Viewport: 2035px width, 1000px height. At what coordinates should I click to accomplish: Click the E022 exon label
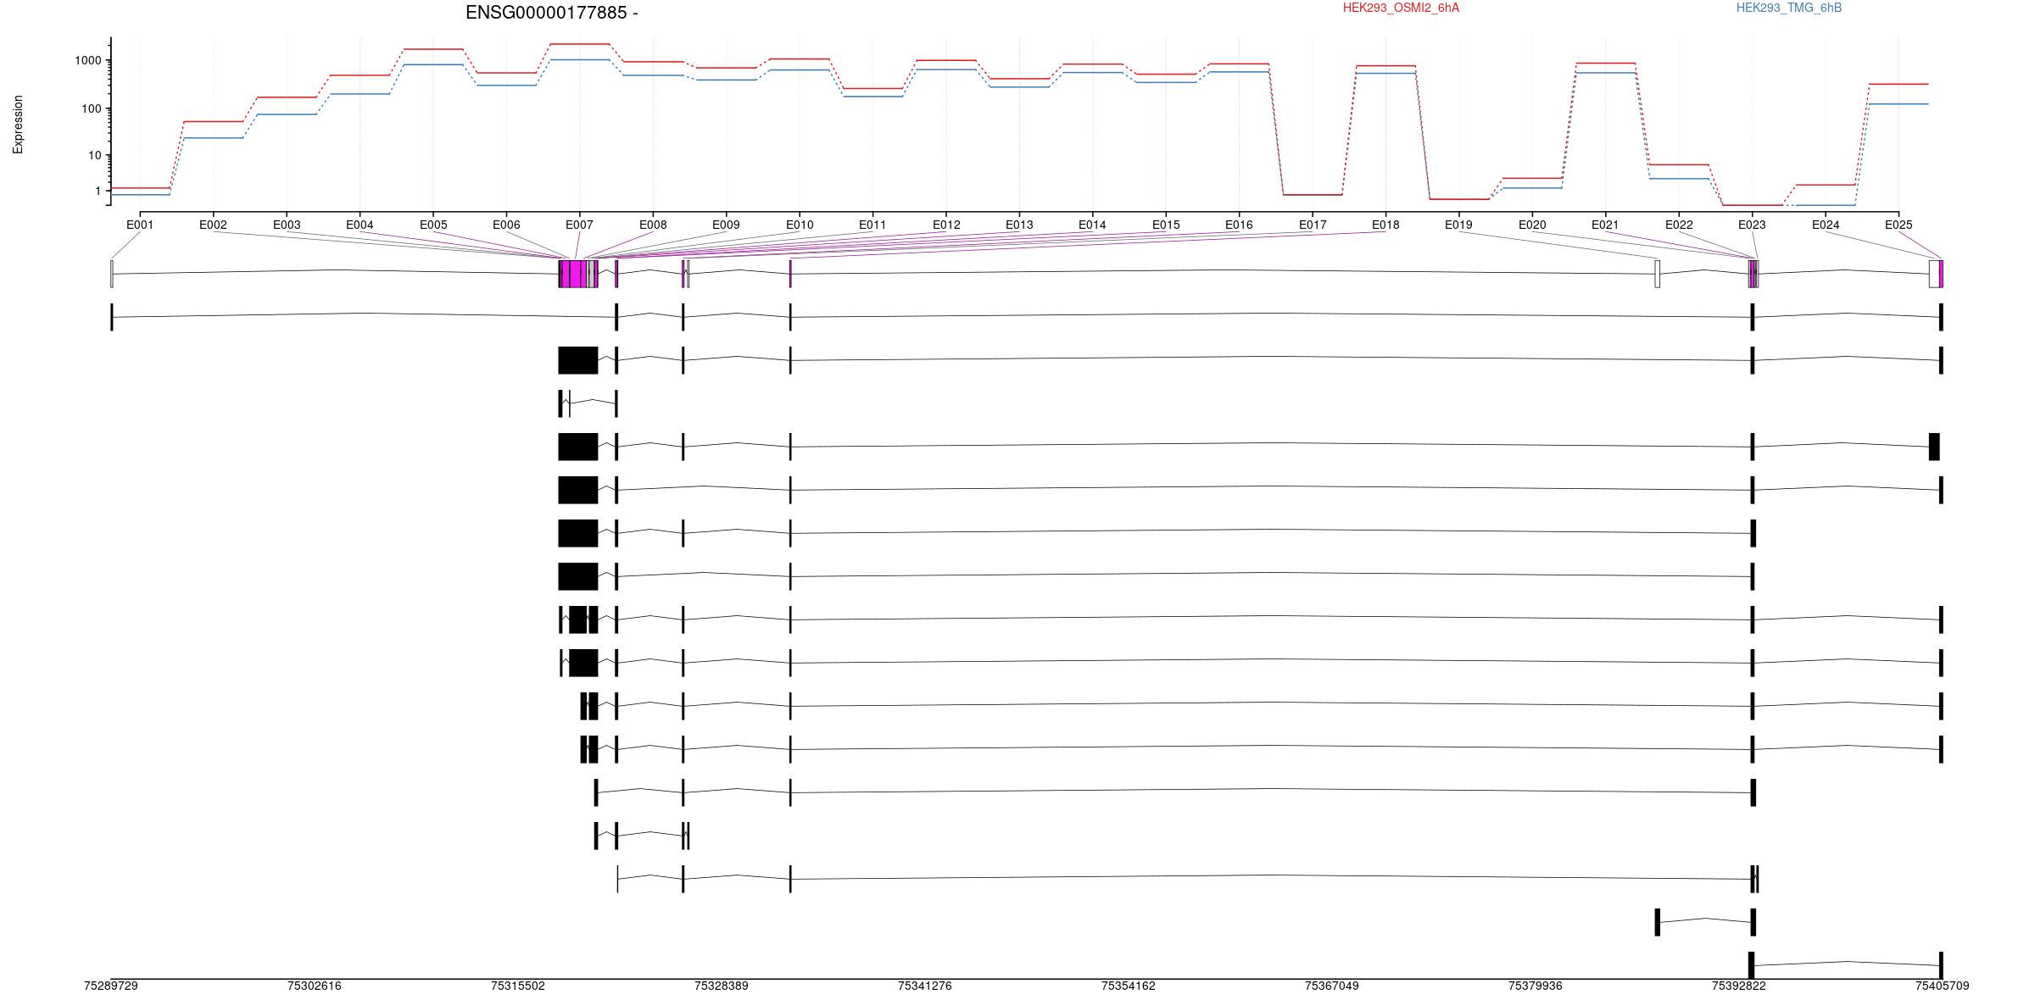coord(1679,225)
